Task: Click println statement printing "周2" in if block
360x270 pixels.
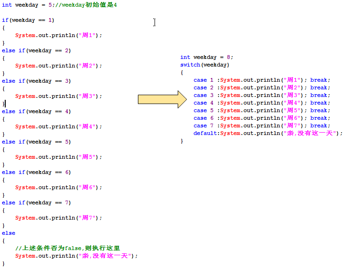Action: 58,66
